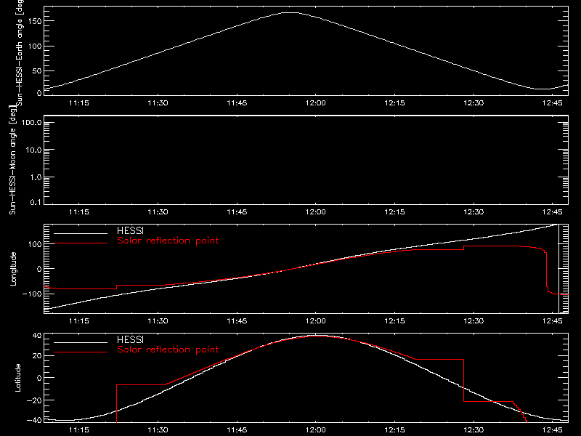
Task: Click the 100.0 tick label on Moon angle axis
Action: (x=31, y=123)
